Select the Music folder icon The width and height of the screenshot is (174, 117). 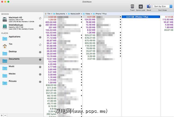pos(5,68)
